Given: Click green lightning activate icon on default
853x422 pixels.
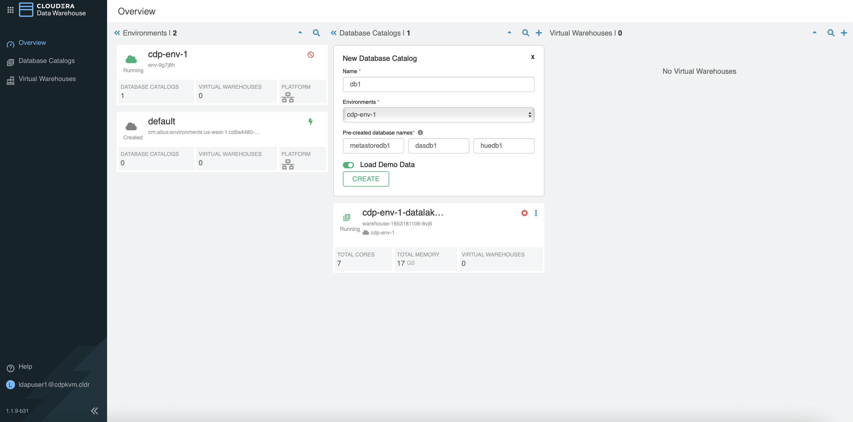Looking at the screenshot, I should click(x=310, y=122).
